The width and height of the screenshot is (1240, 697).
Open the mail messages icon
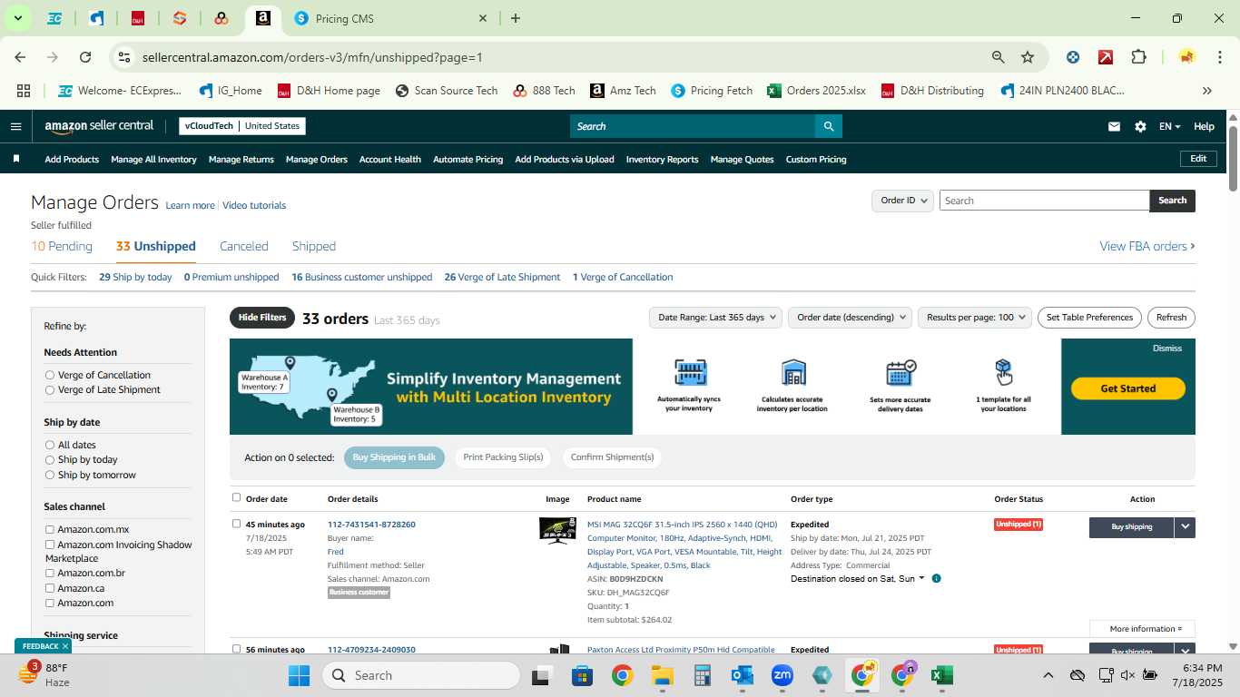tap(1114, 126)
